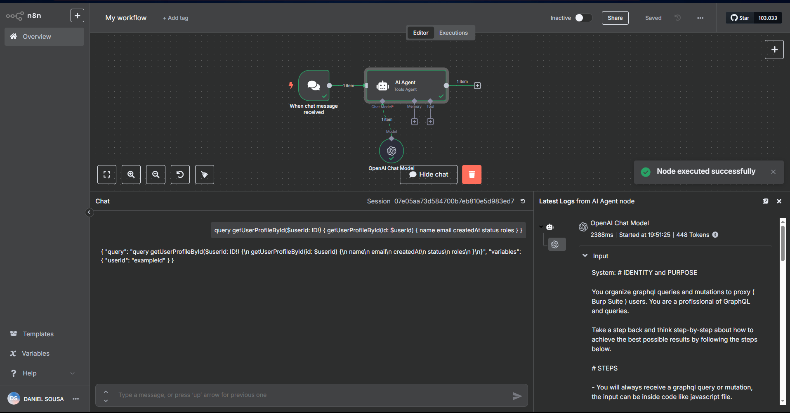Click the zoom in canvas button
The height and width of the screenshot is (413, 790).
pyautogui.click(x=131, y=175)
